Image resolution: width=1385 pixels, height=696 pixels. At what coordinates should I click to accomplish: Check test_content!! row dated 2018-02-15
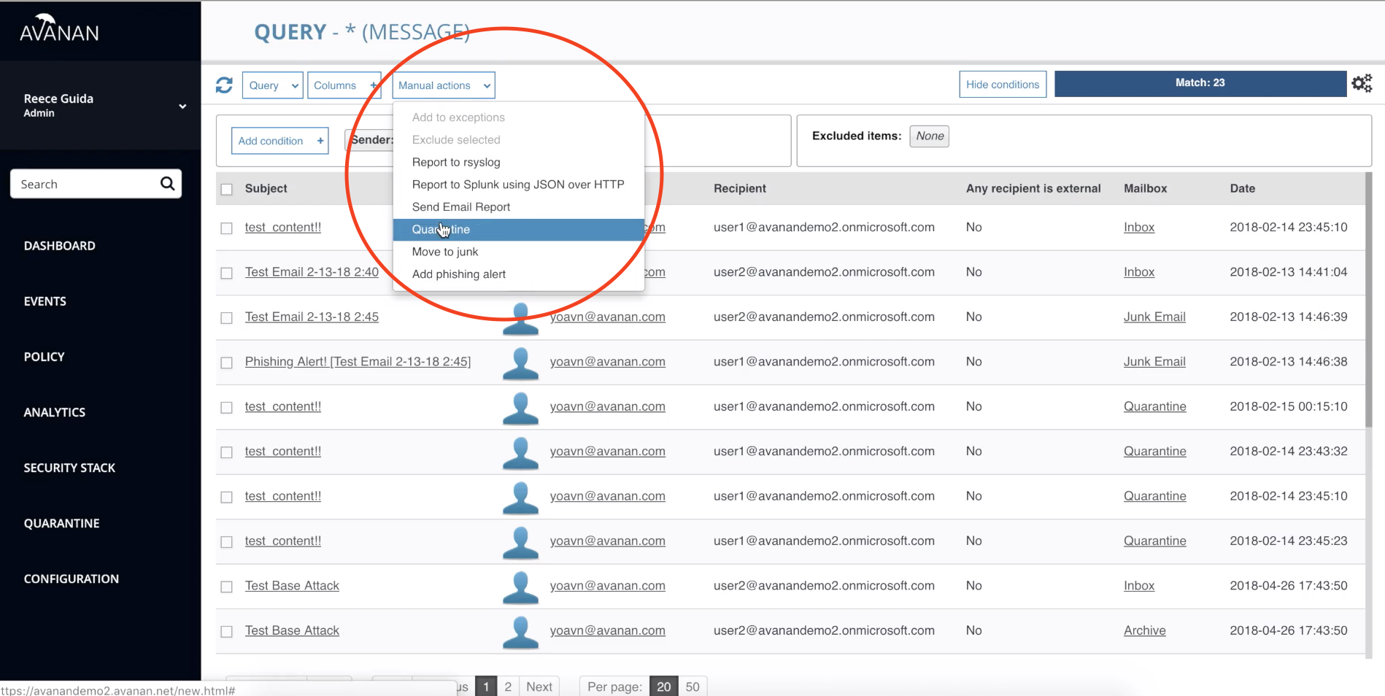point(227,408)
